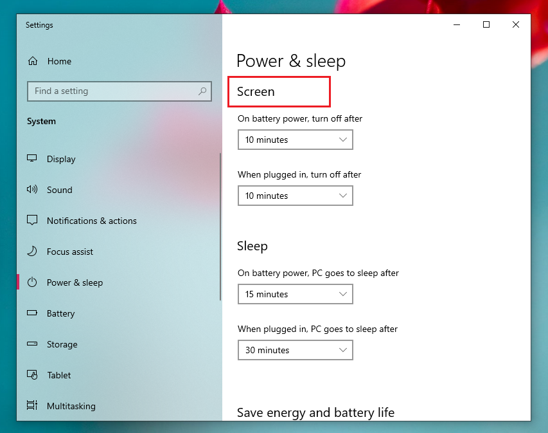Open plugged-in PC sleep time dropdown

[296, 350]
